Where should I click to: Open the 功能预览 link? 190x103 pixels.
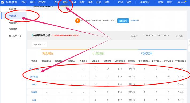[x=135, y=21]
